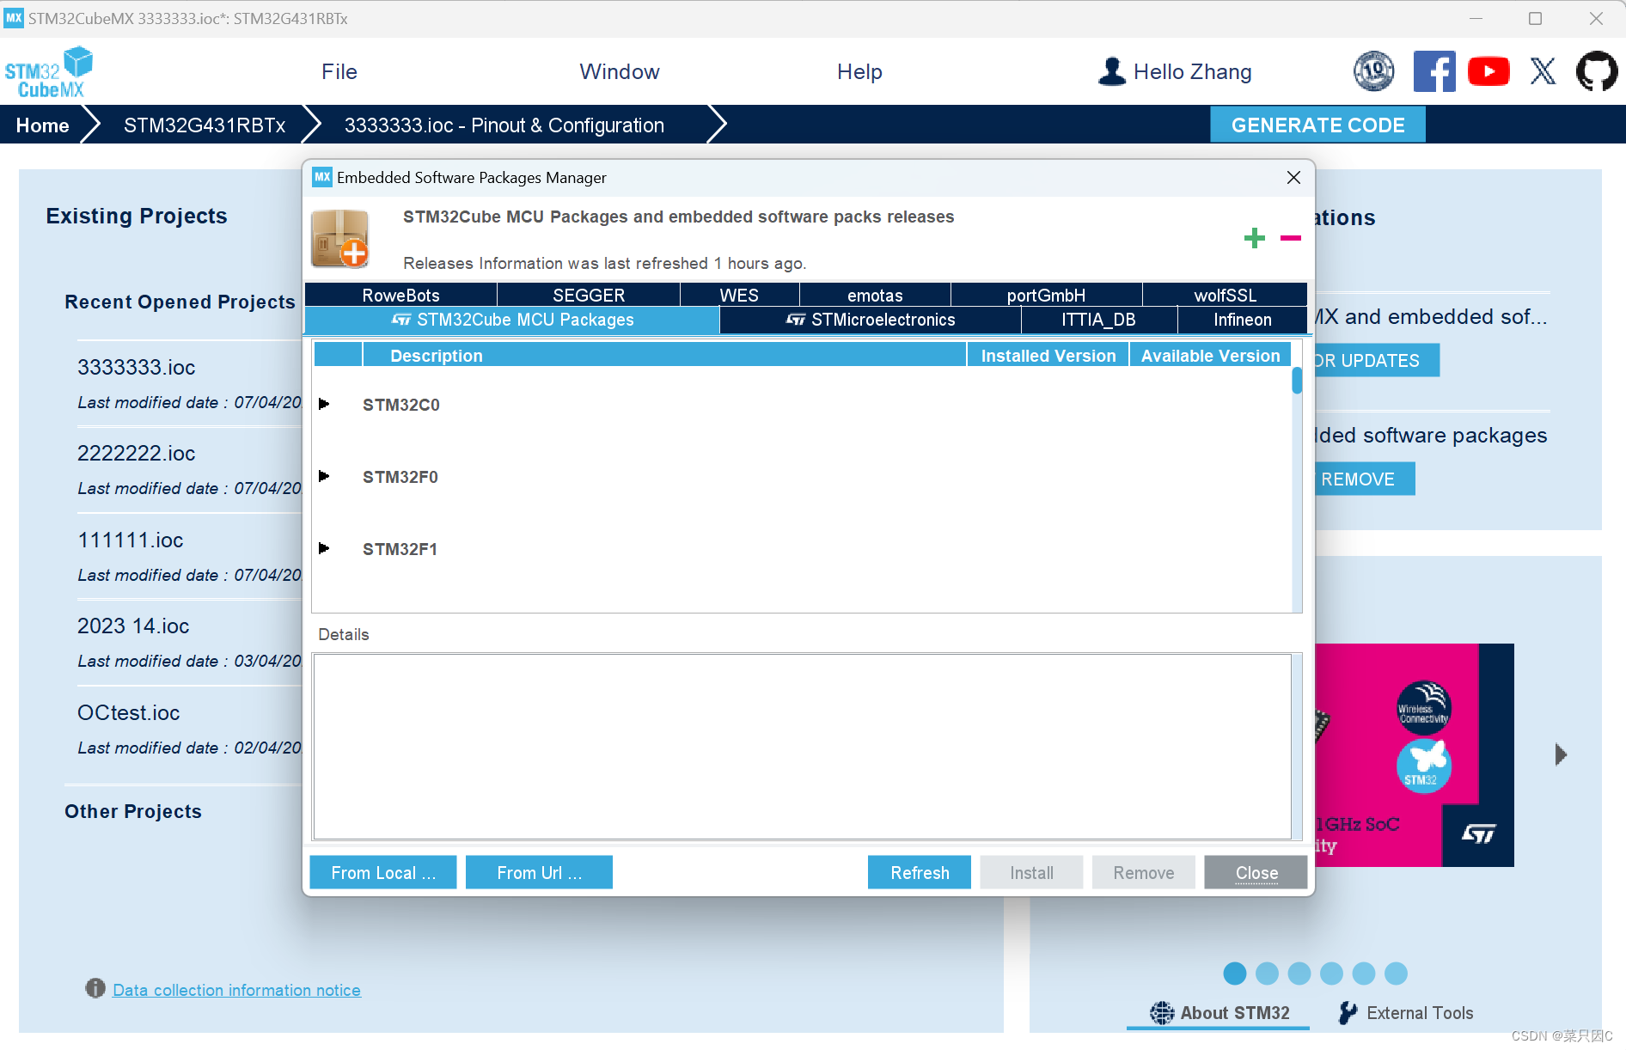This screenshot has height=1050, width=1626.
Task: Expand the STM32F1 package row
Action: (324, 548)
